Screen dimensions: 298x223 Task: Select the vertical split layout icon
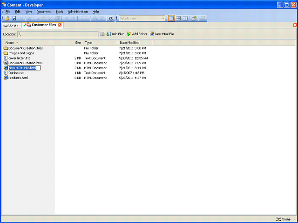point(185,19)
